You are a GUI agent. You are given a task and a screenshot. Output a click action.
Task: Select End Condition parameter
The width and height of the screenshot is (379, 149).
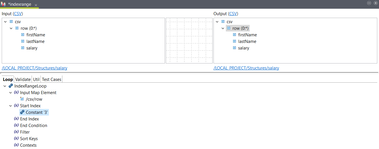coord(34,126)
